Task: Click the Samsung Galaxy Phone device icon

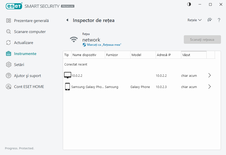Action: [67, 87]
